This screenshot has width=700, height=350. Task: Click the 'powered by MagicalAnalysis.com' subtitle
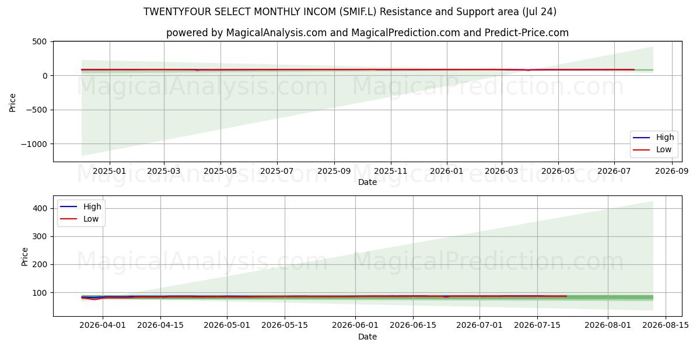coord(367,33)
